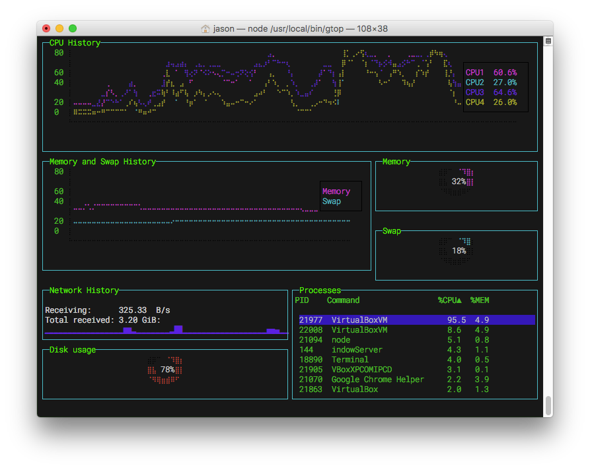Click the Memory 32% donut chart
Viewport: 590px width, 470px height.
pos(456,182)
